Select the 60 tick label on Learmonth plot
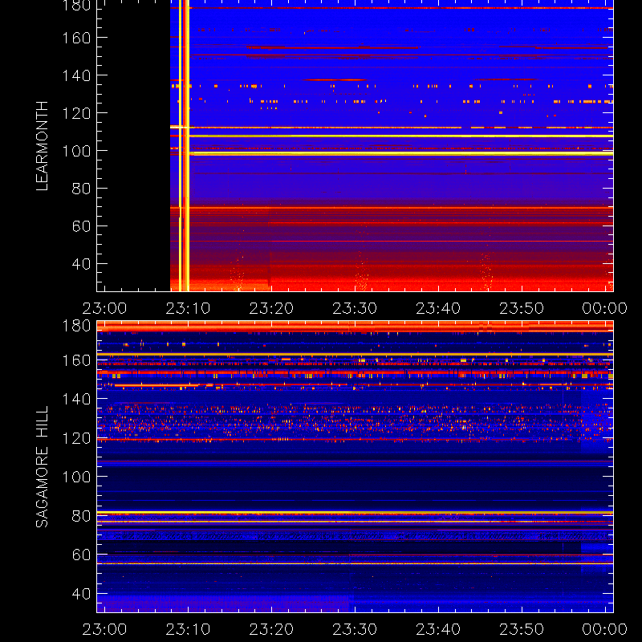The width and height of the screenshot is (642, 642). coord(81,226)
